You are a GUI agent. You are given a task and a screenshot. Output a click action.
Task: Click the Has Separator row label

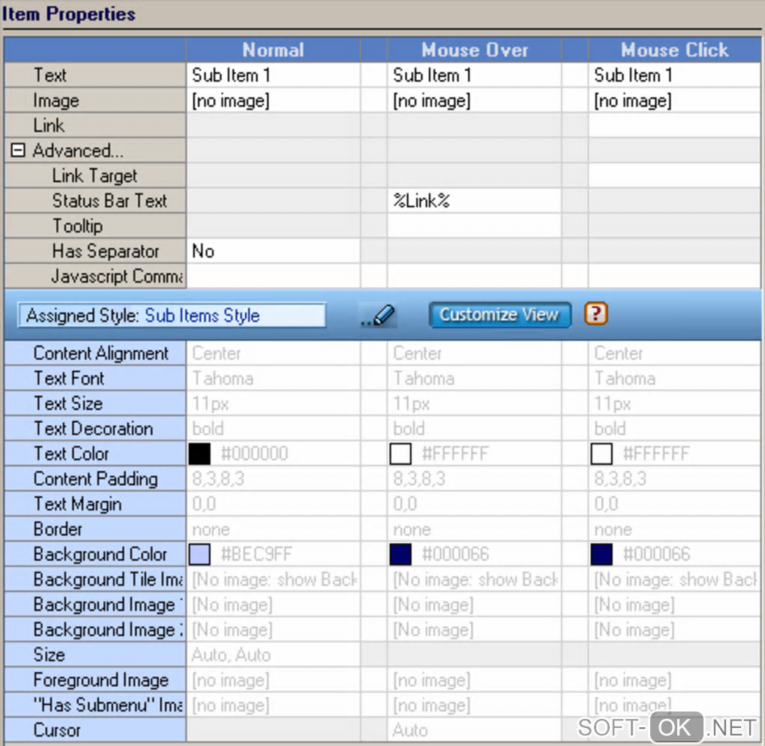tap(95, 251)
